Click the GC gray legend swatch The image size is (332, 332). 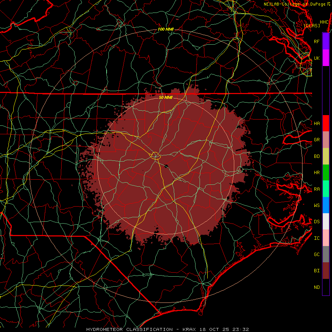point(326,254)
